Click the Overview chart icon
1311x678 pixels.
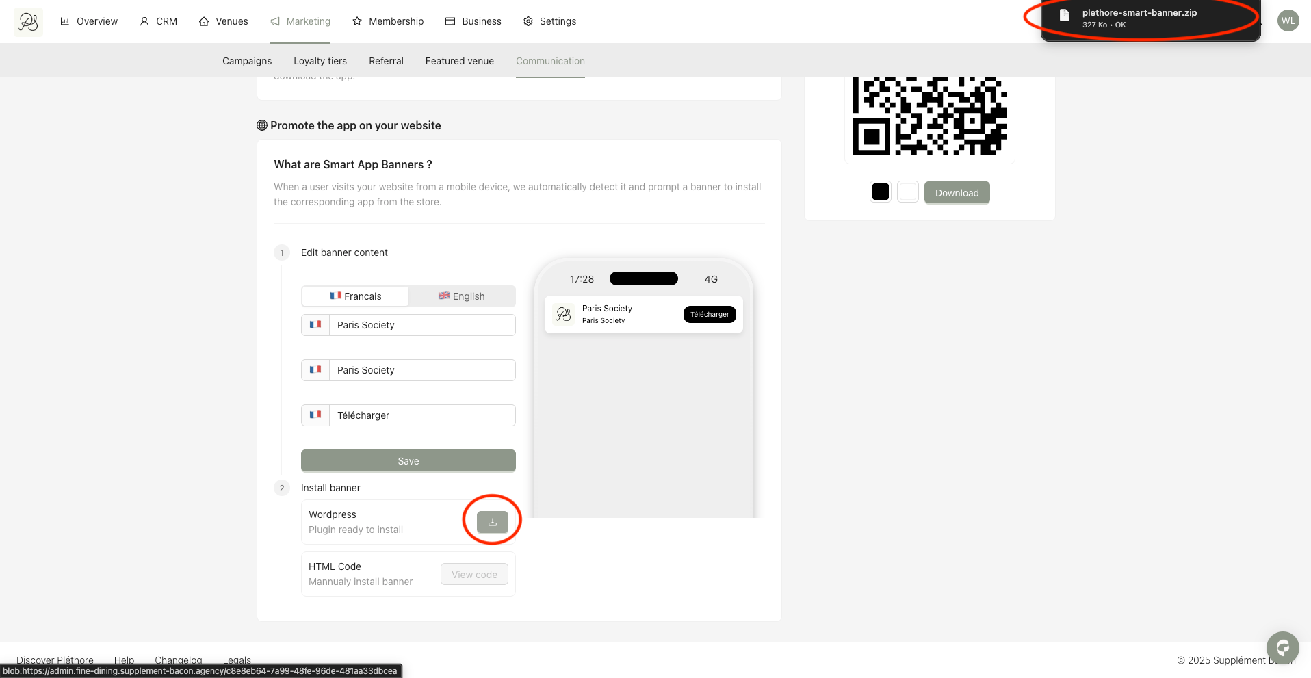[65, 21]
